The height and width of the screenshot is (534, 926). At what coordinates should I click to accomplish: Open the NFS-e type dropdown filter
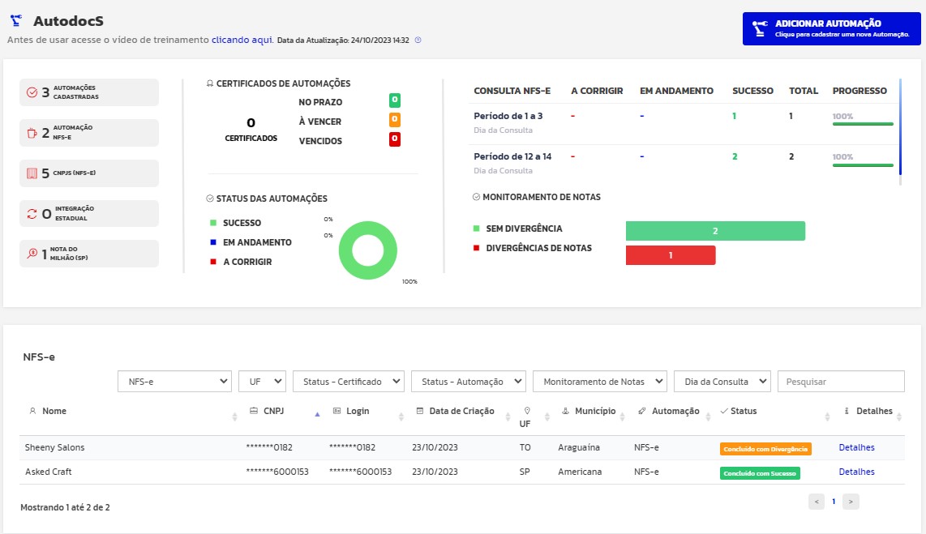click(x=175, y=381)
